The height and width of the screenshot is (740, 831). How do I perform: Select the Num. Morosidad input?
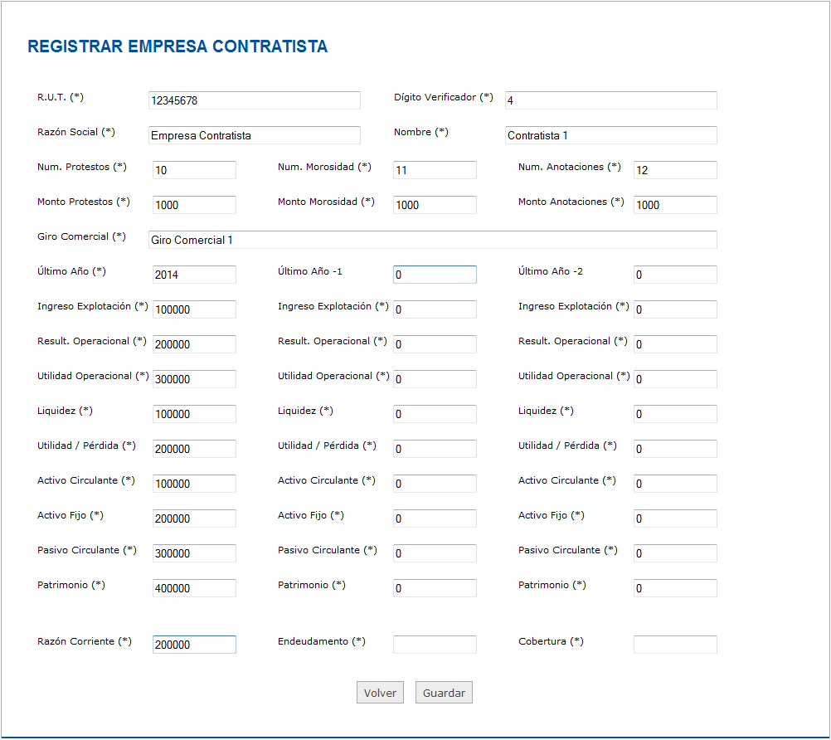click(x=435, y=169)
